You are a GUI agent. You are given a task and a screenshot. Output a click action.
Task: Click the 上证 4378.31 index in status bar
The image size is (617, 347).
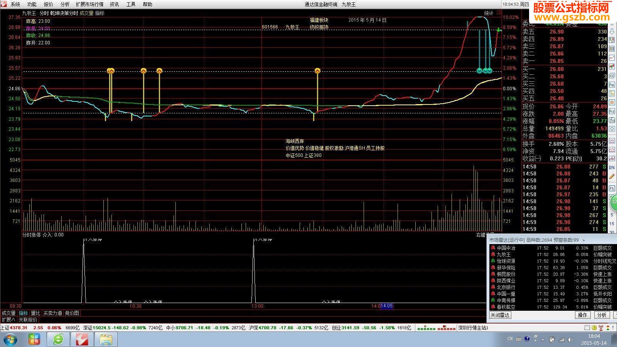(14, 328)
